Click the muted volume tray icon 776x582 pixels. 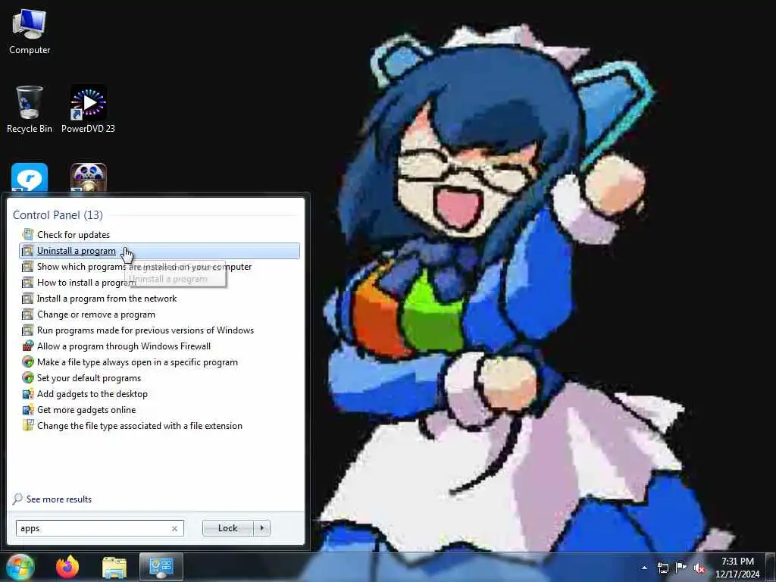[699, 568]
